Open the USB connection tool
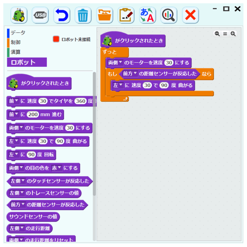Image resolution: width=247 pixels, height=247 pixels. pos(40,15)
